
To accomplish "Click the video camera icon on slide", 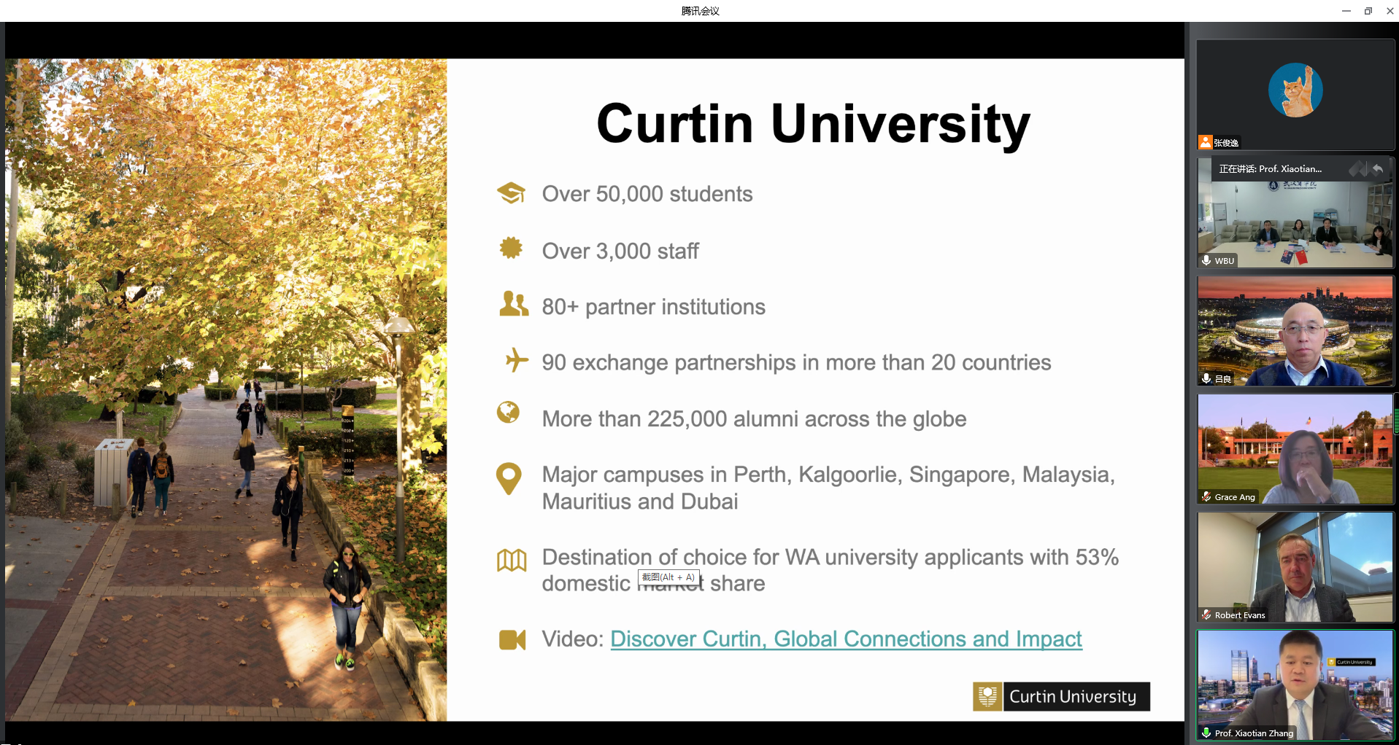I will [x=512, y=640].
